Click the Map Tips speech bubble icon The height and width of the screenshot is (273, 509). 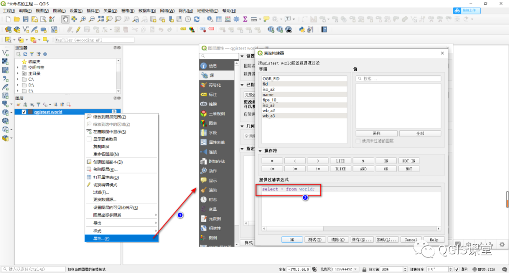pyautogui.click(x=266, y=19)
